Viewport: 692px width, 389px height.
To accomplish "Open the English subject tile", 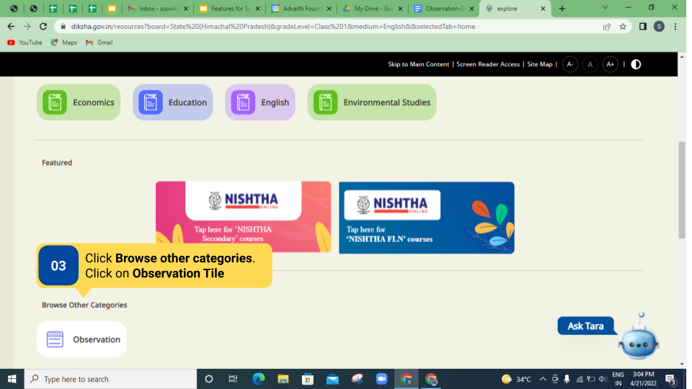I will tap(260, 102).
